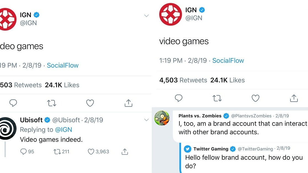Open SocialFlow link in right tweet
The height and width of the screenshot is (173, 308).
pos(228,61)
